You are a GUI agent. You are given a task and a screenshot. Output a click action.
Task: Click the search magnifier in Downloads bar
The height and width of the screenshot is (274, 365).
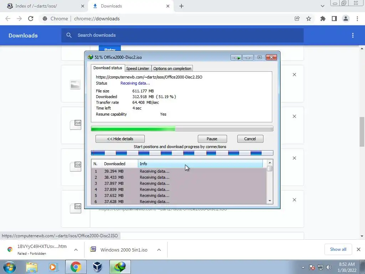point(69,35)
